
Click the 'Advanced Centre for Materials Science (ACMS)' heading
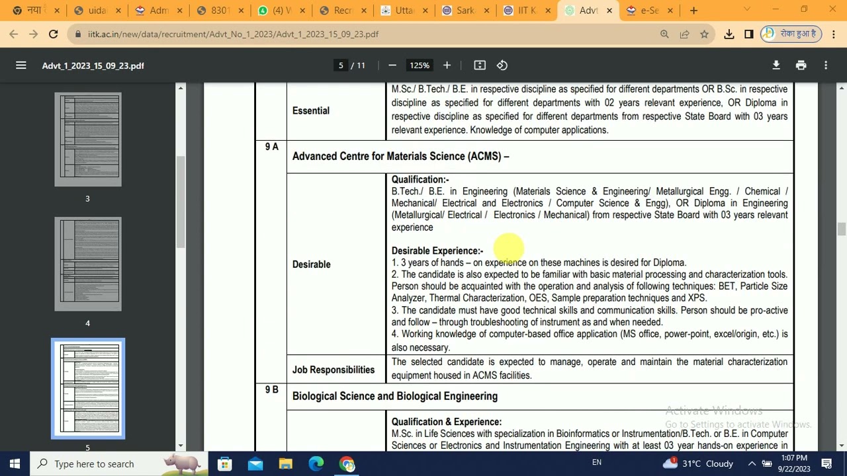click(401, 157)
